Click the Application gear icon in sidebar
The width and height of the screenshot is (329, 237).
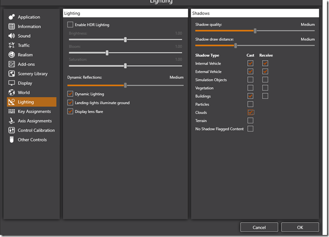click(x=12, y=17)
